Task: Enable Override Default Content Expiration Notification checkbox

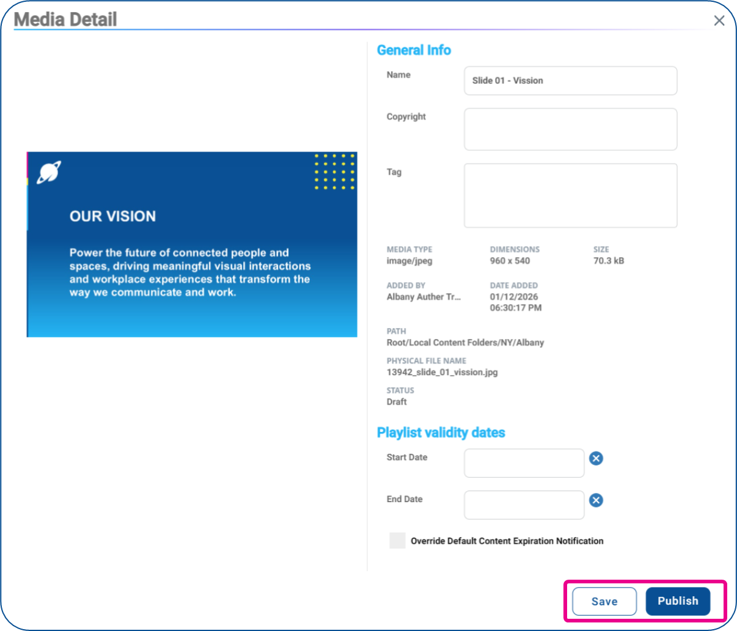Action: point(397,541)
